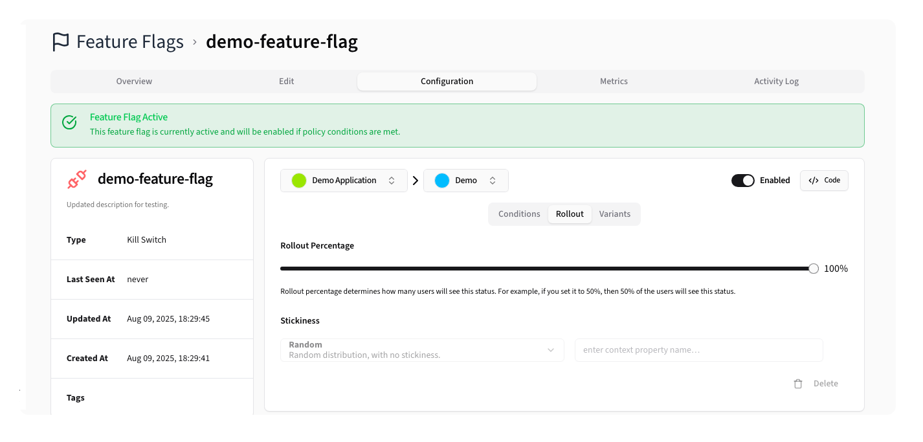Switch to the Activity Log tab
923x442 pixels.
click(x=776, y=81)
